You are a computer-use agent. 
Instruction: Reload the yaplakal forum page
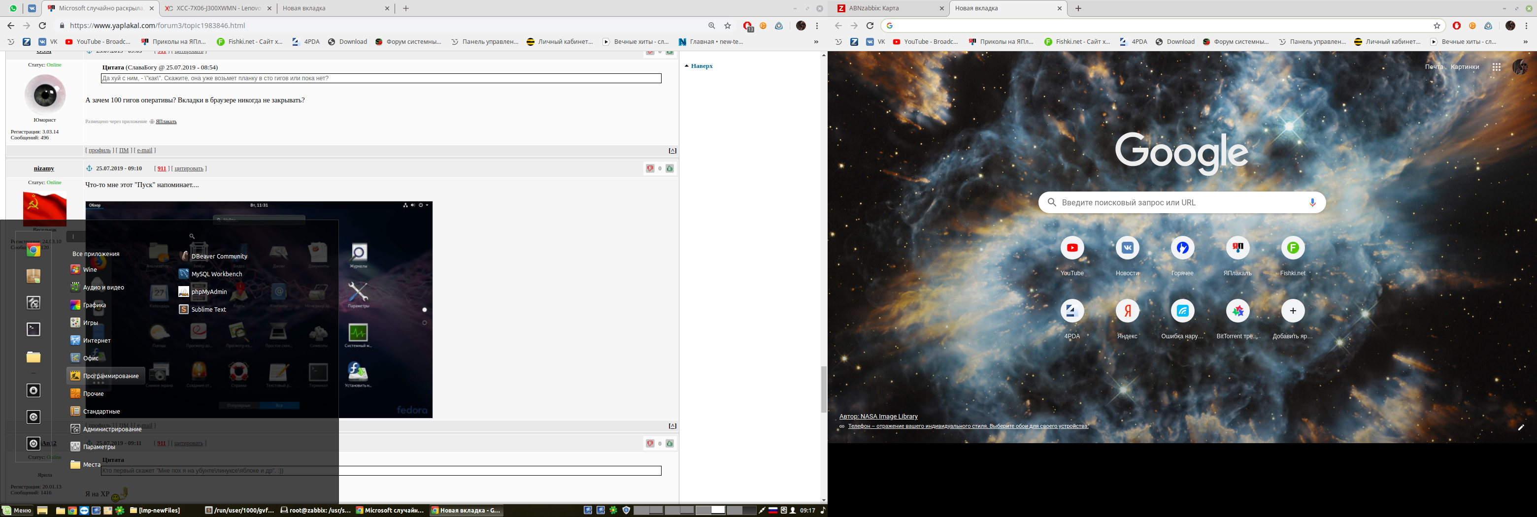[42, 26]
